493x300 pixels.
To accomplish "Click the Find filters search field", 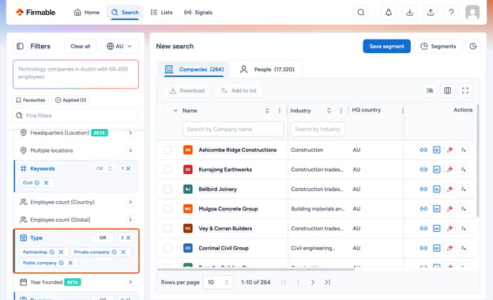I will [76, 116].
